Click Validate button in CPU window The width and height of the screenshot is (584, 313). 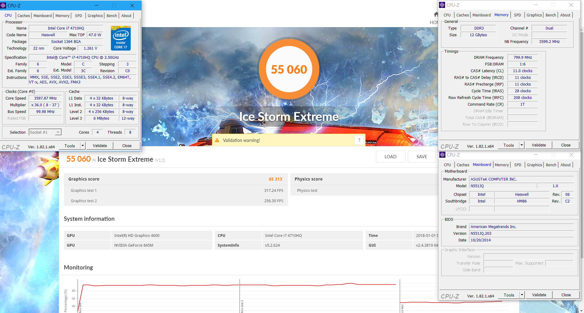coord(100,146)
